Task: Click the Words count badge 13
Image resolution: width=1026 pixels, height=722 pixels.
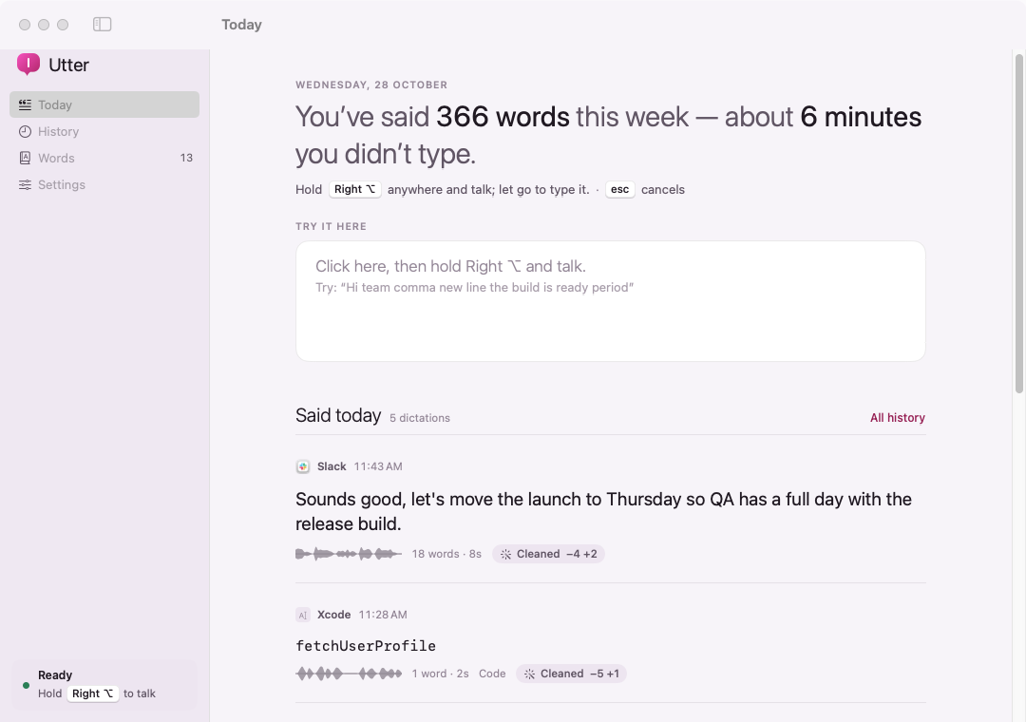Action: pos(186,158)
